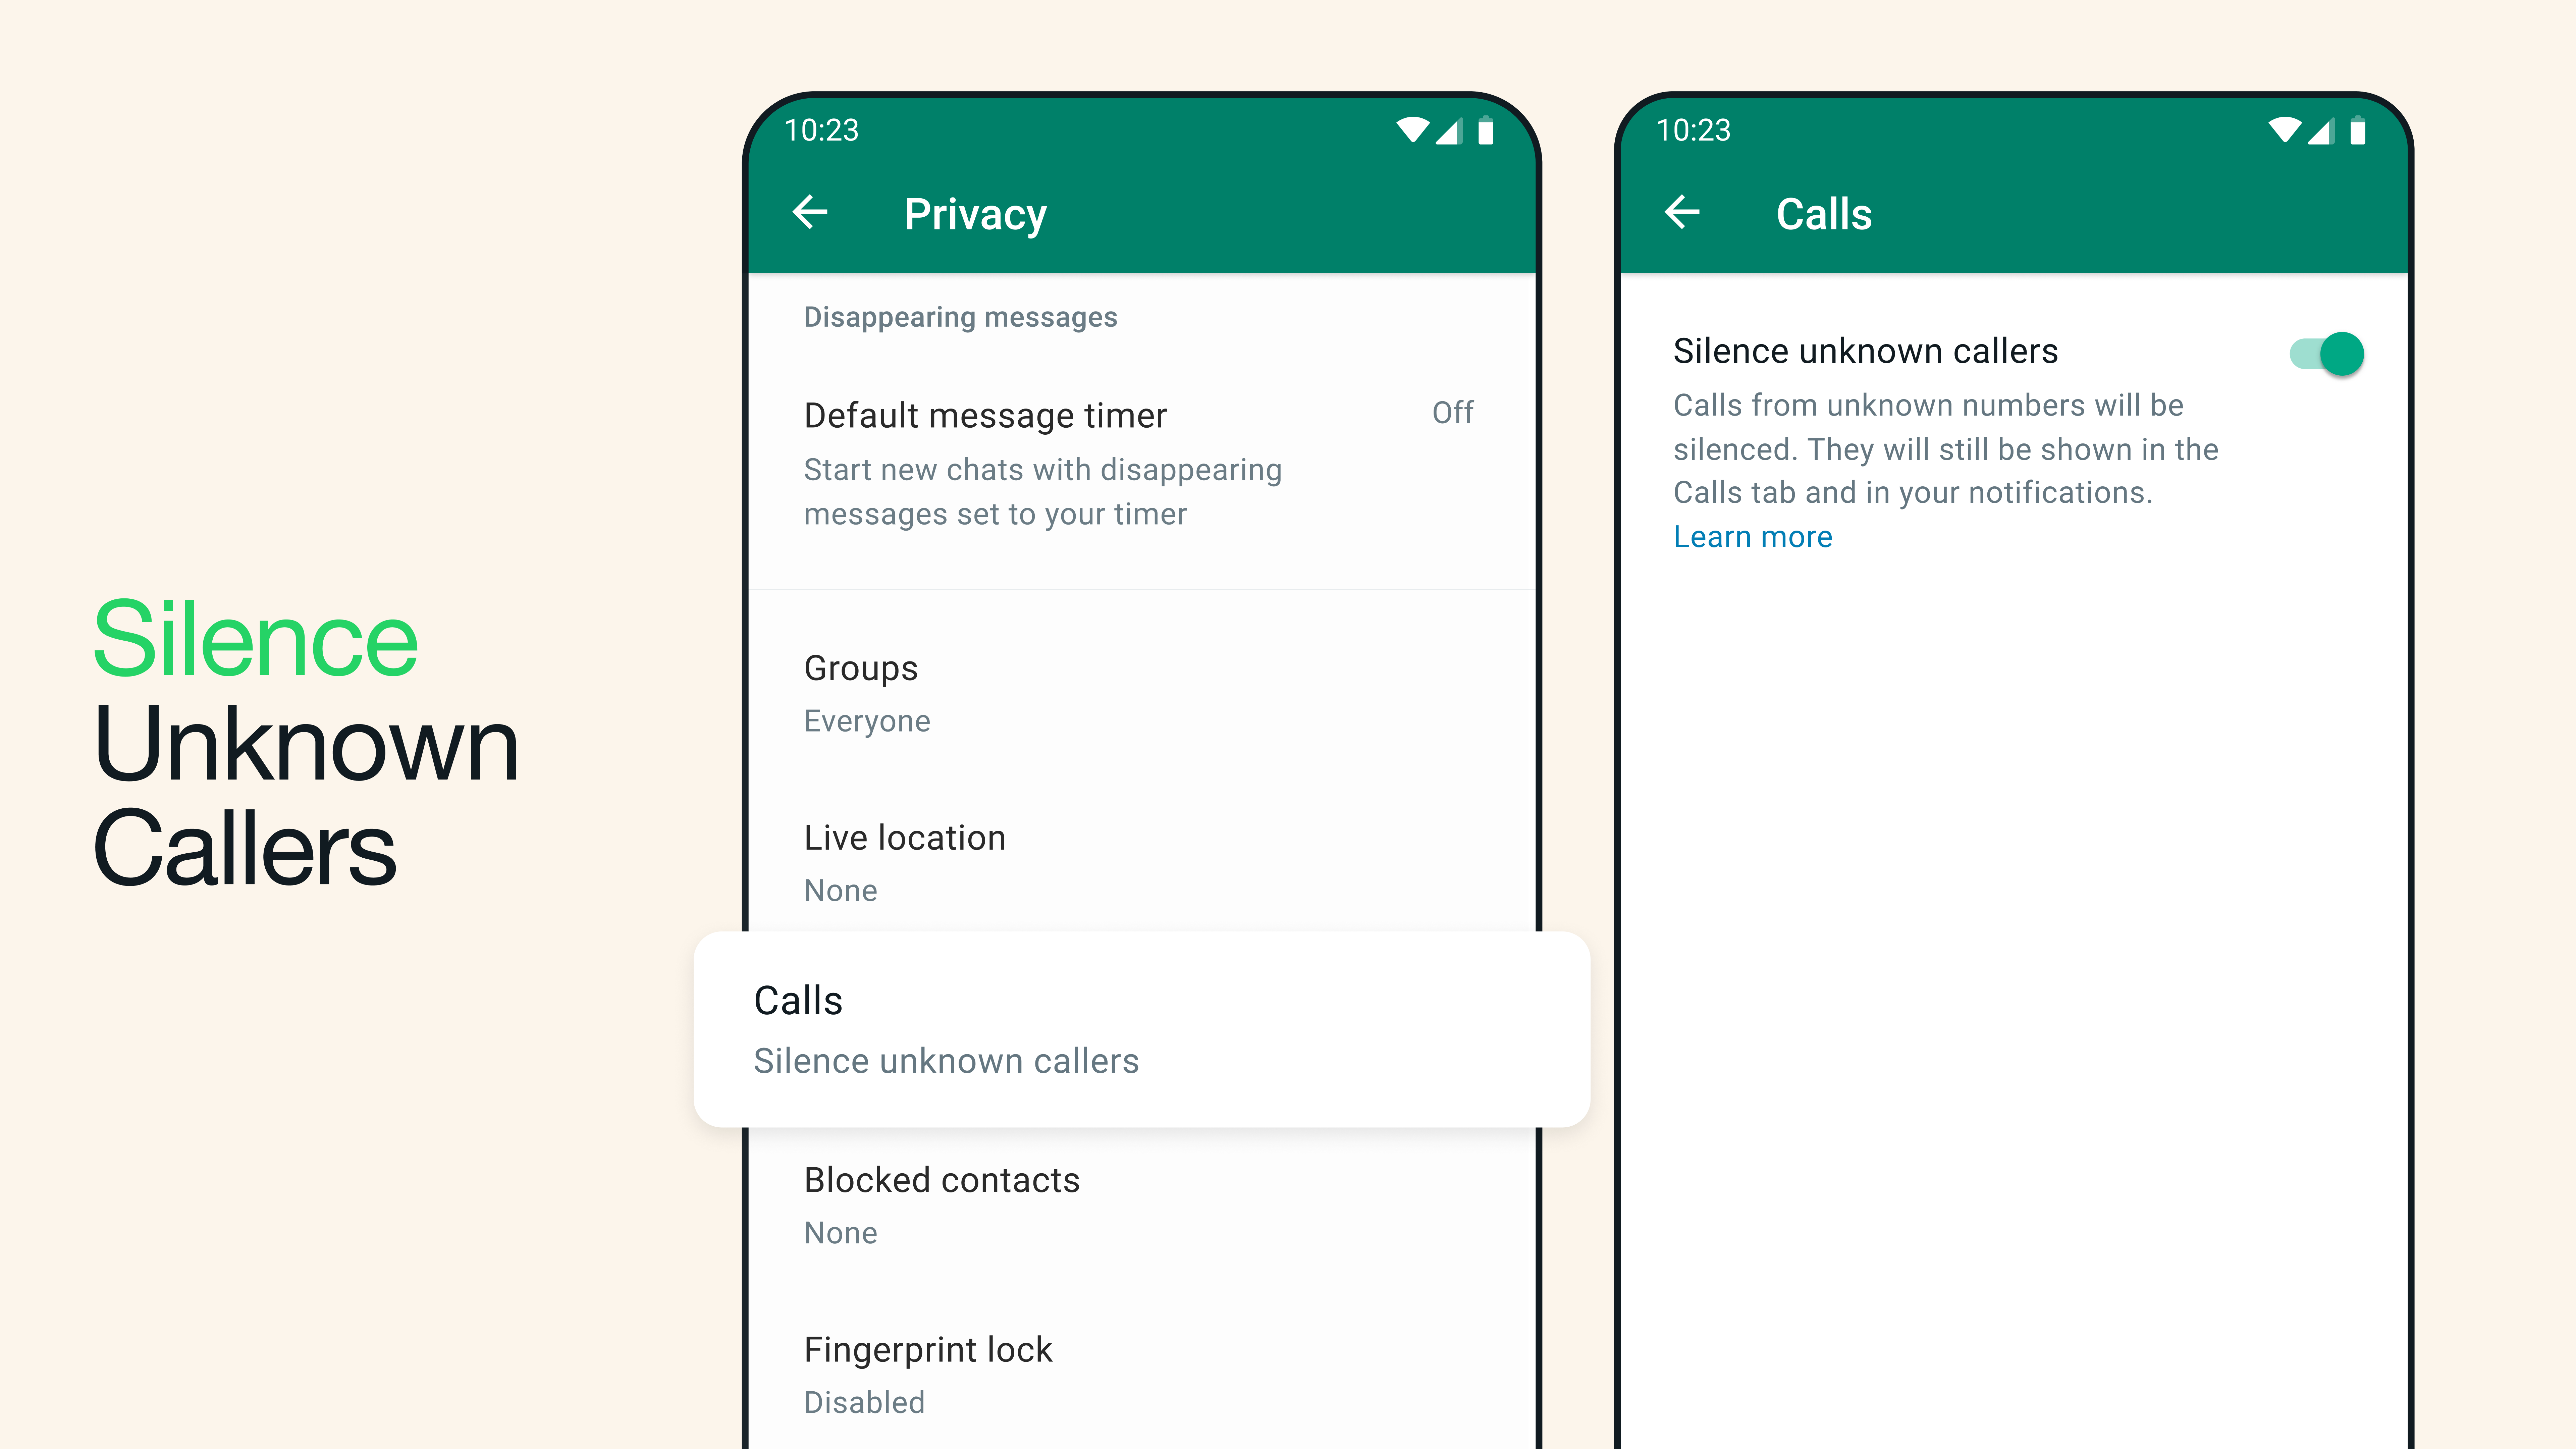Toggle Silence unknown callers switch on
Viewport: 2576px width, 1449px height.
2326,354
